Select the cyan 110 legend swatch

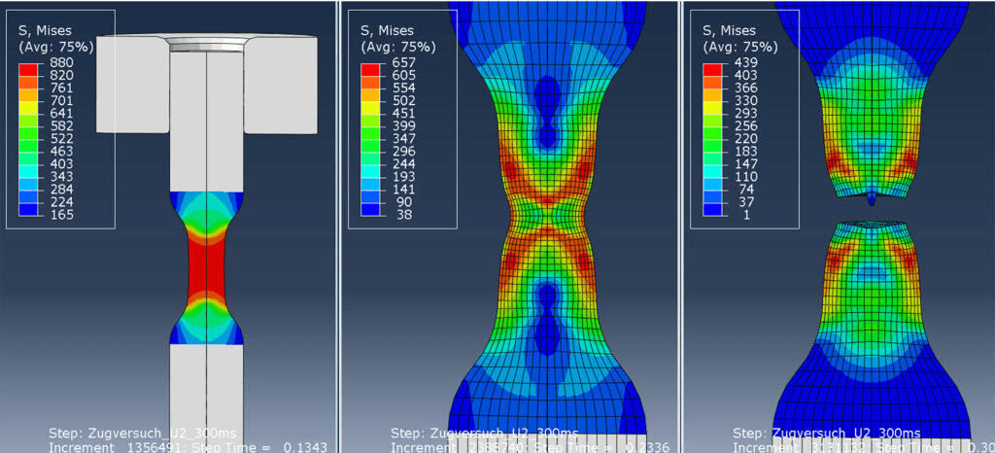tap(712, 178)
